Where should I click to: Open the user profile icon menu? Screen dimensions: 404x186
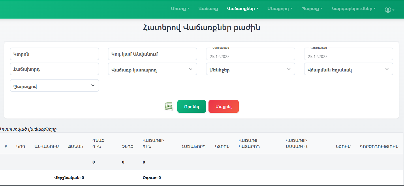click(389, 10)
